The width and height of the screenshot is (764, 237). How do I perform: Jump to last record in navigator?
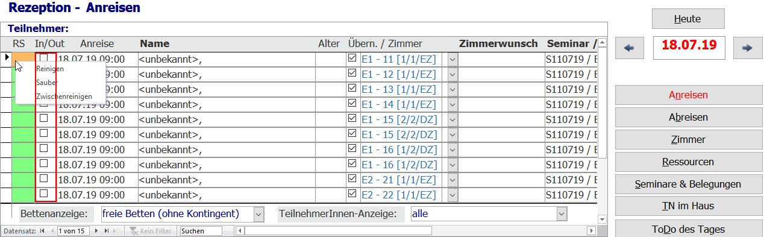[107, 231]
